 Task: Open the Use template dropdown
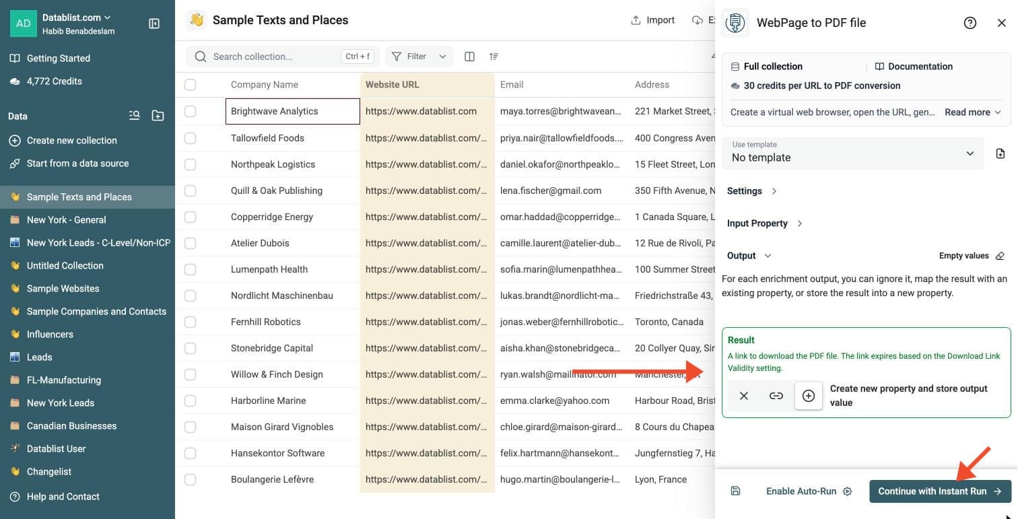click(853, 153)
